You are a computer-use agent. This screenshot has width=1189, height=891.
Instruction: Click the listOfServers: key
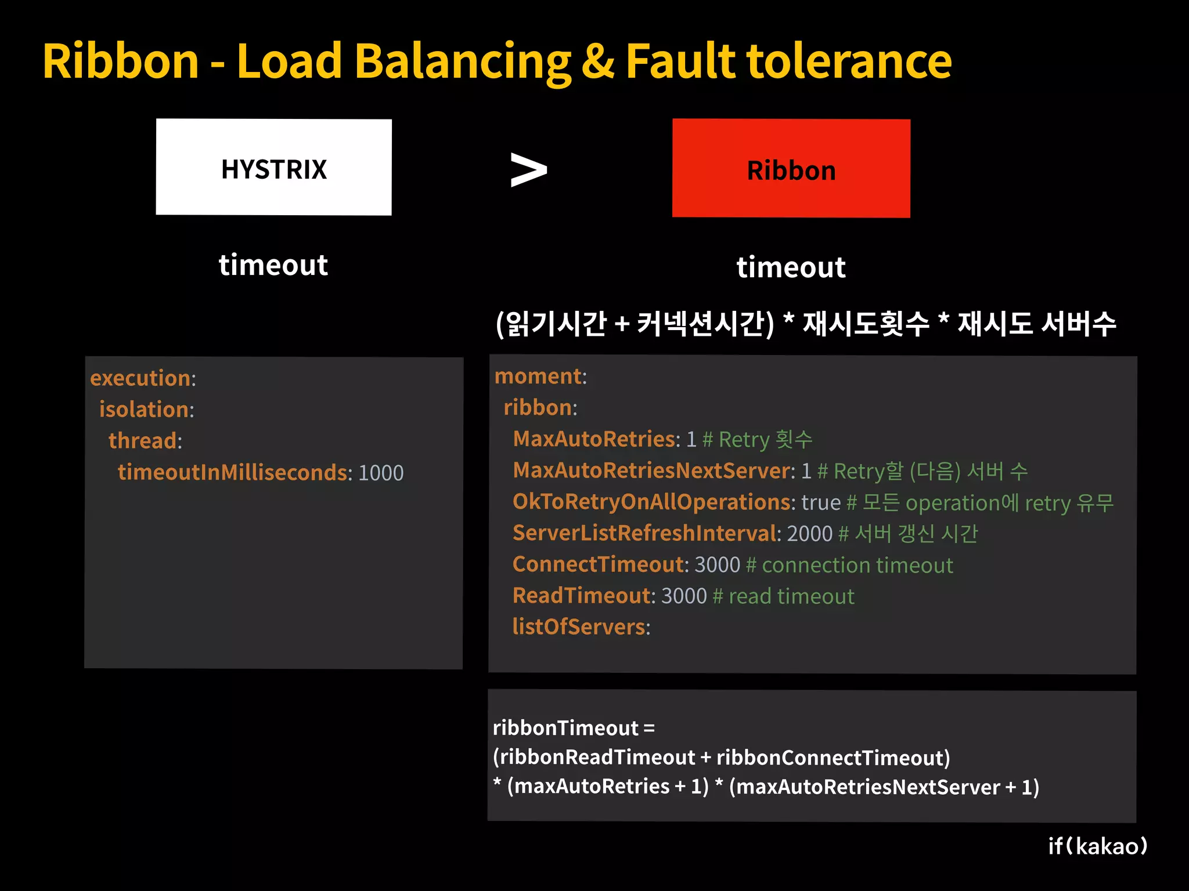pos(581,627)
